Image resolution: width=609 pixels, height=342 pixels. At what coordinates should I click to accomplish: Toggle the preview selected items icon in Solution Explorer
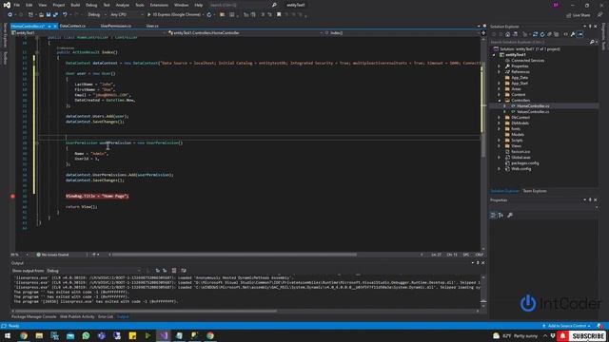tap(580, 34)
